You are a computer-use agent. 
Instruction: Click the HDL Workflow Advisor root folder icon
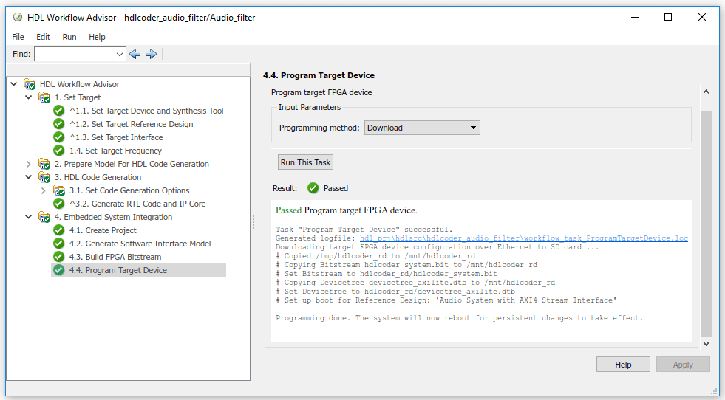(x=30, y=84)
